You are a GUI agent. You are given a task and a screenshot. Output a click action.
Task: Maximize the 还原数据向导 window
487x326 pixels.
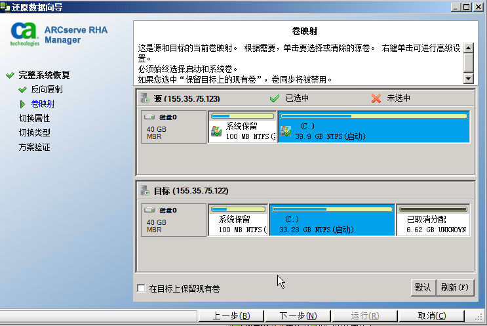pos(467,7)
